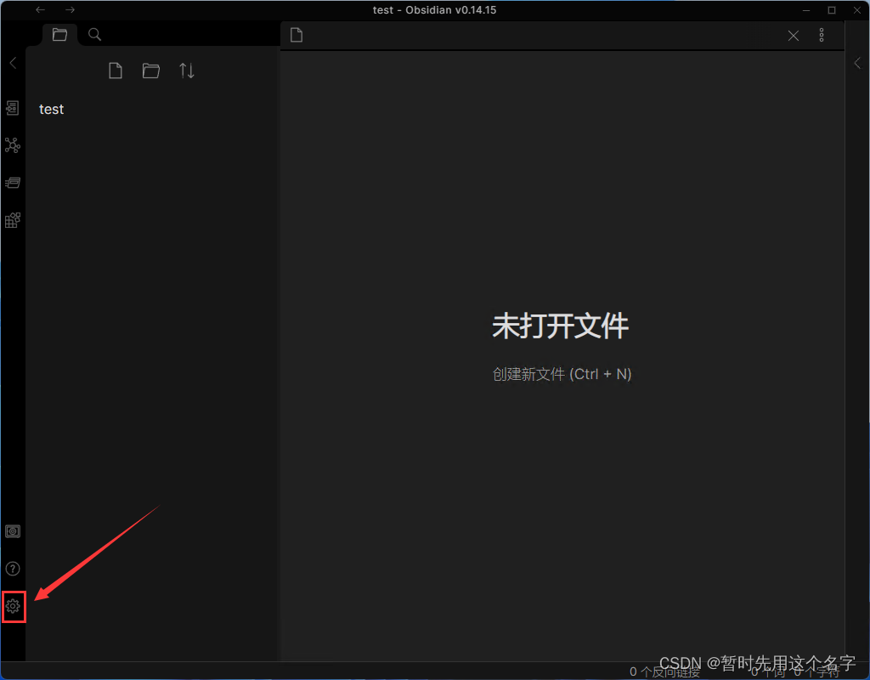Image resolution: width=870 pixels, height=680 pixels.
Task: Open the graph view from the ribbon
Action: pyautogui.click(x=13, y=144)
